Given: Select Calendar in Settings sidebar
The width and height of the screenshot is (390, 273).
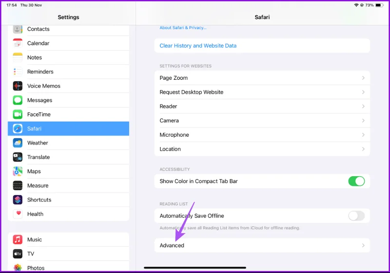Looking at the screenshot, I should [68, 43].
